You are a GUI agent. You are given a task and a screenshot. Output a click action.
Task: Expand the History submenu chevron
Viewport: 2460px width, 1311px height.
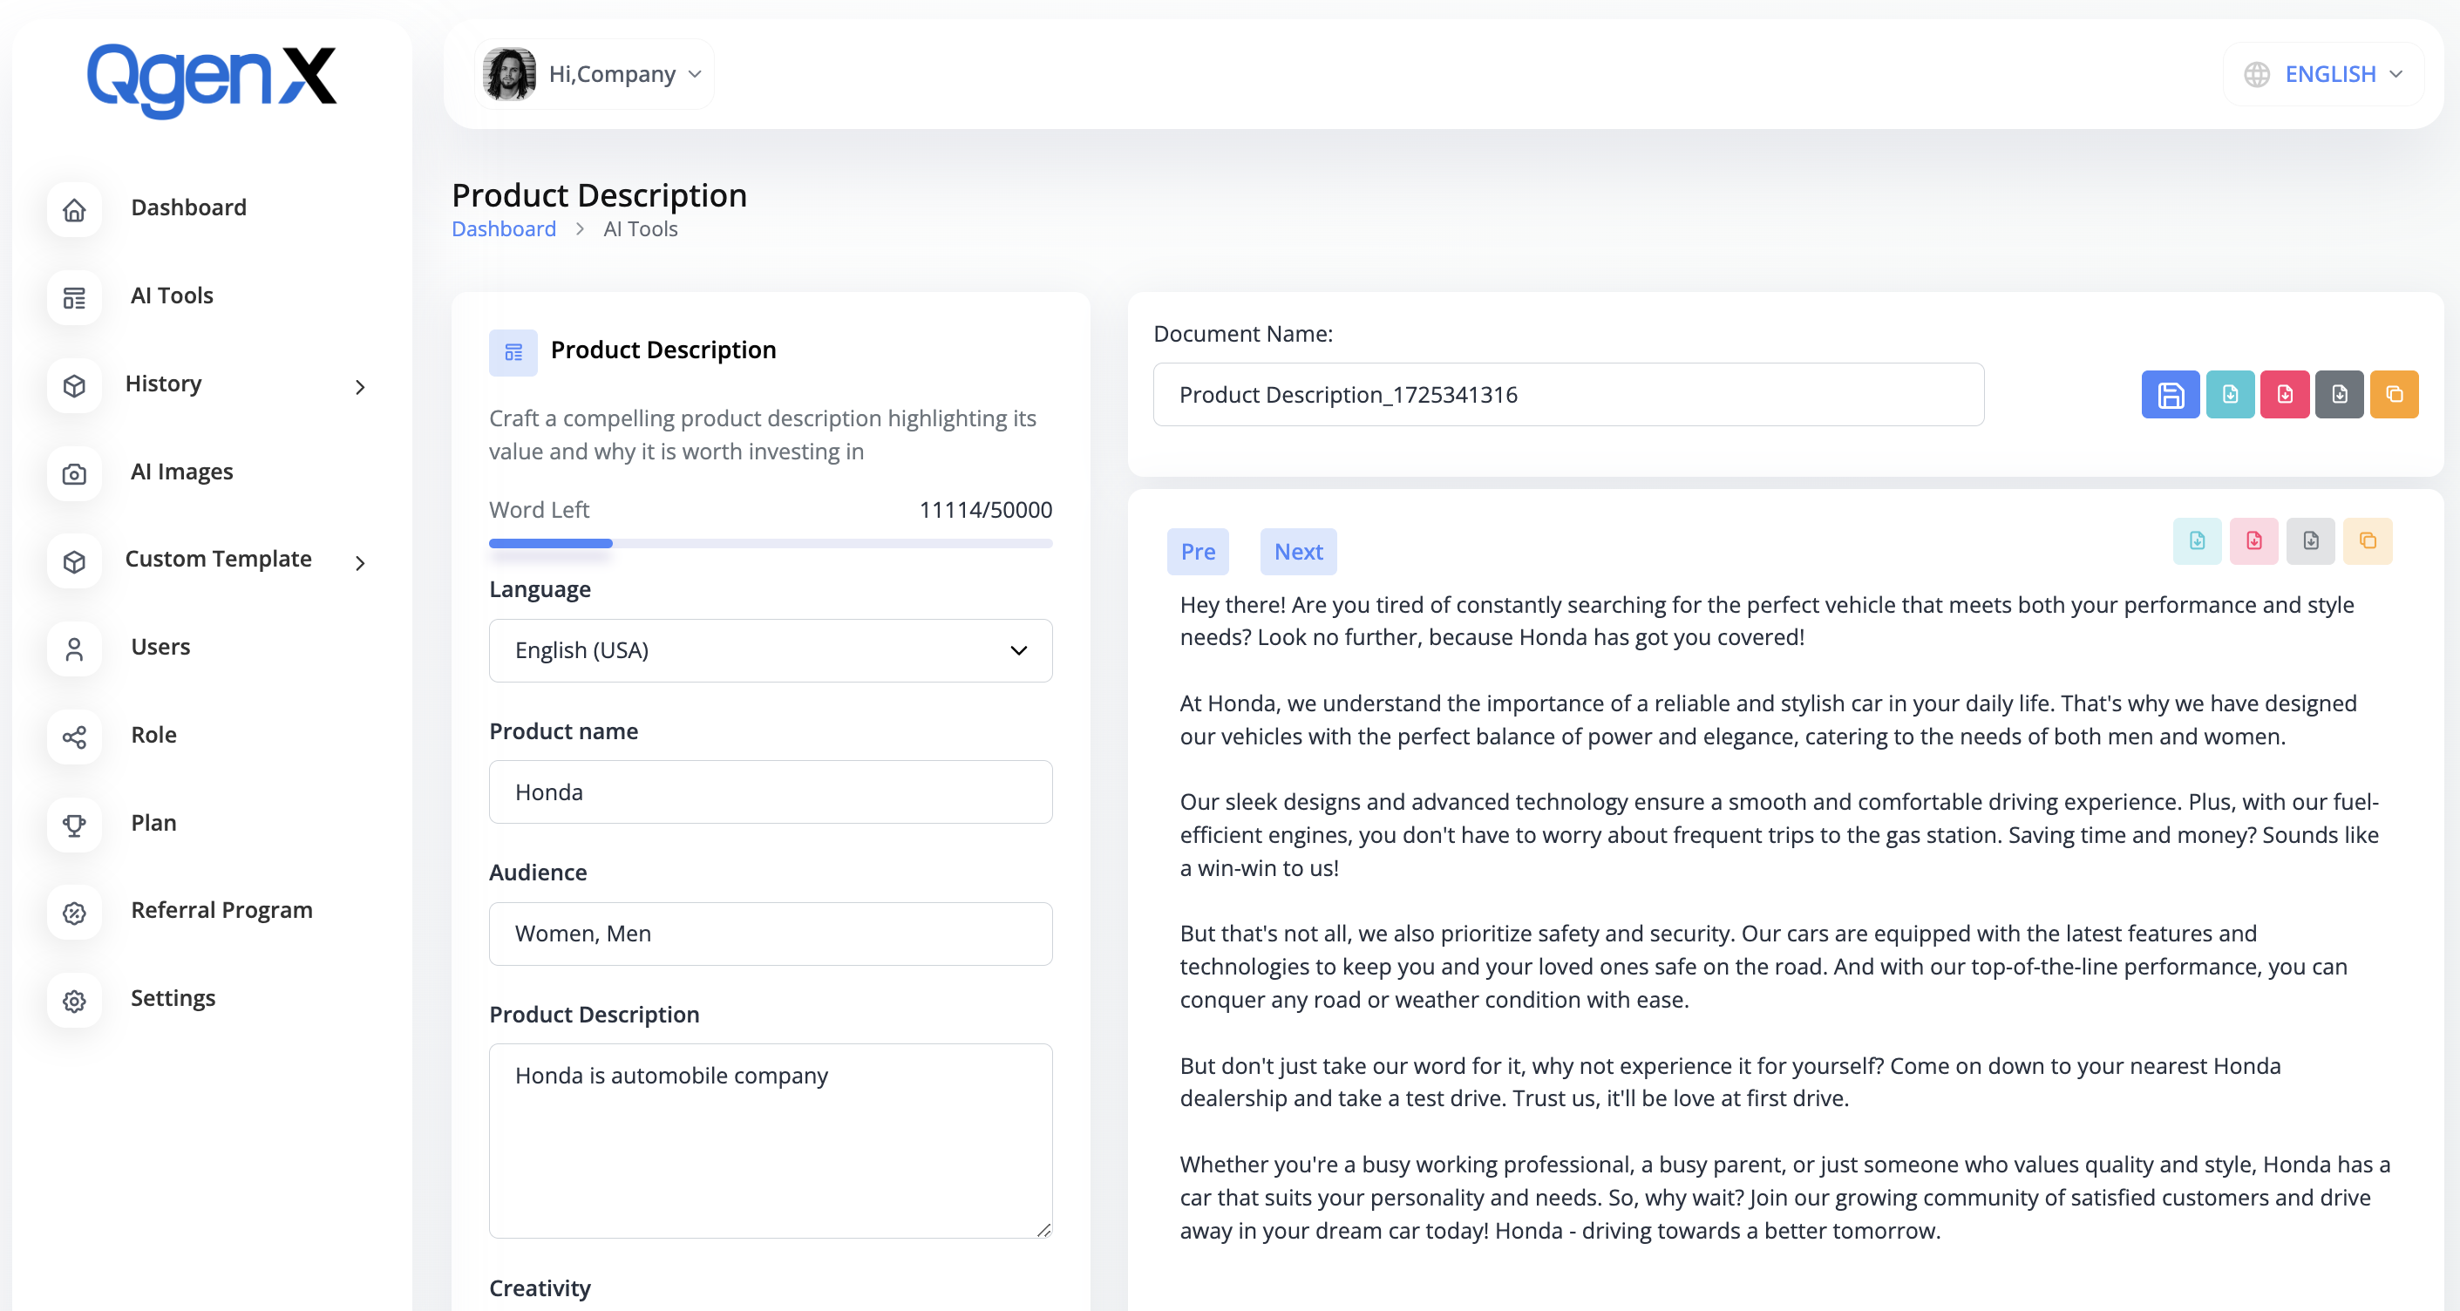tap(360, 387)
